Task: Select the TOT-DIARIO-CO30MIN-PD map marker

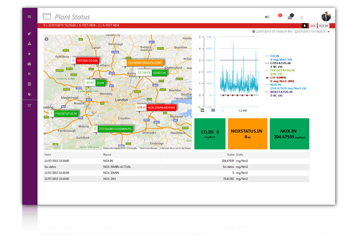Action: tap(113, 129)
